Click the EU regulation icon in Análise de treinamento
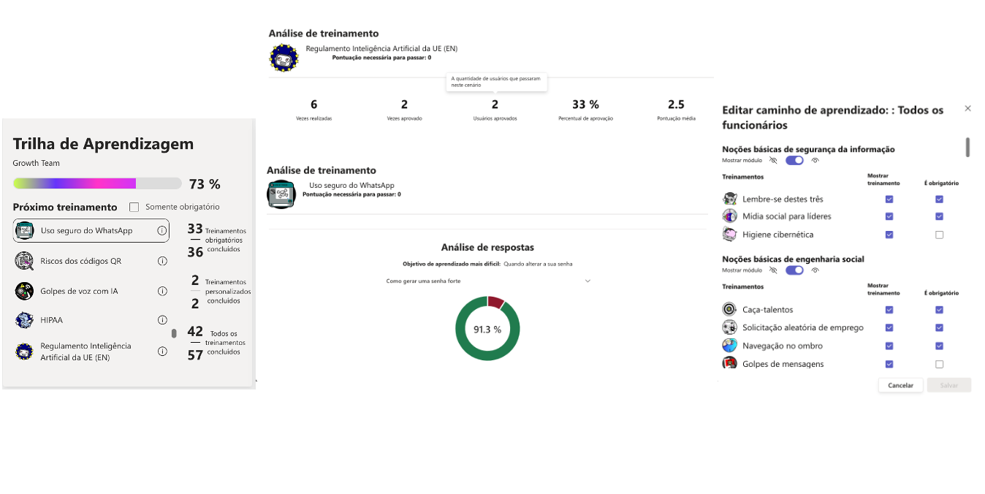 coord(284,57)
